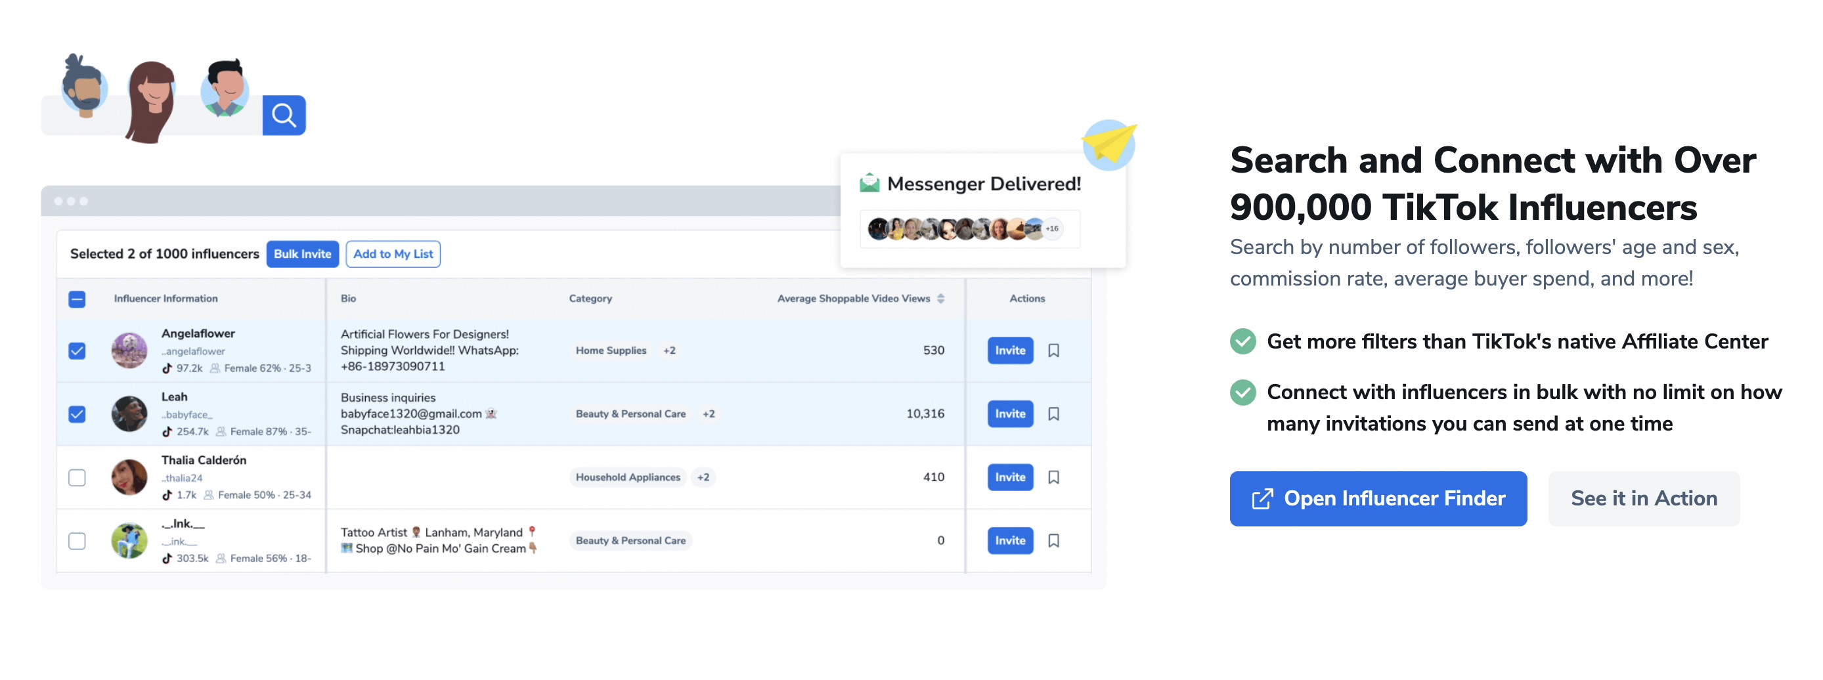Bookmark Leah's influencer row
Screen dimensions: 1823x680
click(1053, 414)
